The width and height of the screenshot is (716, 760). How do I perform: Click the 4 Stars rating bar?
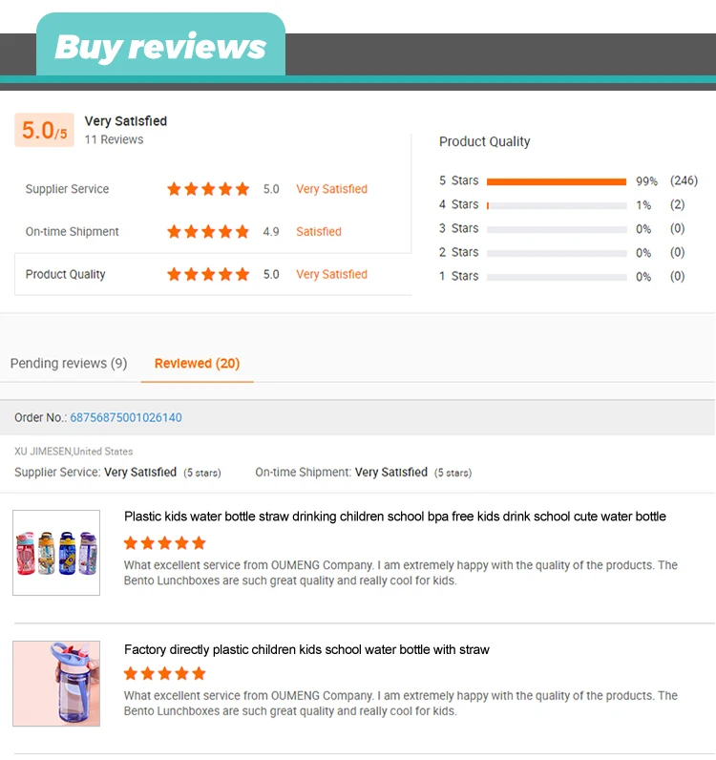pos(557,205)
